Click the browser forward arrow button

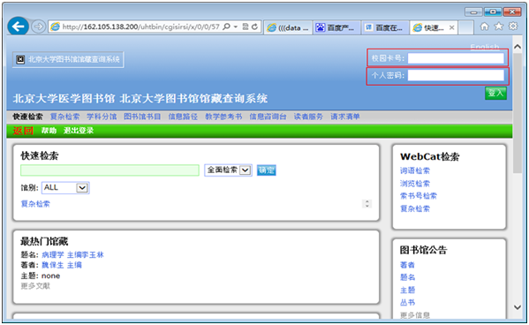(38, 26)
